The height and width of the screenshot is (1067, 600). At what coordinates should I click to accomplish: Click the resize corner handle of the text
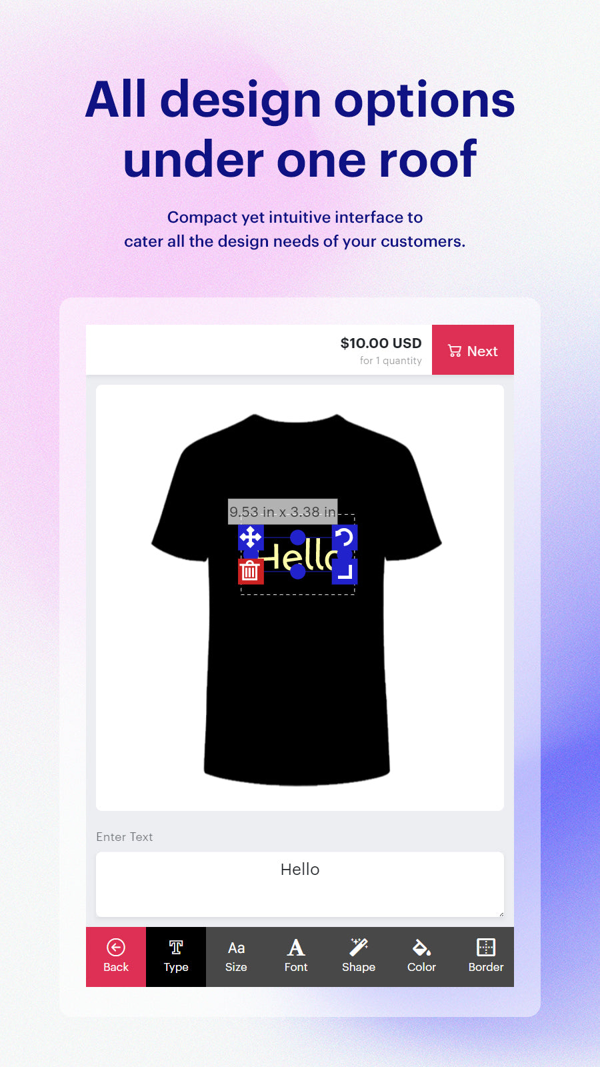point(345,572)
